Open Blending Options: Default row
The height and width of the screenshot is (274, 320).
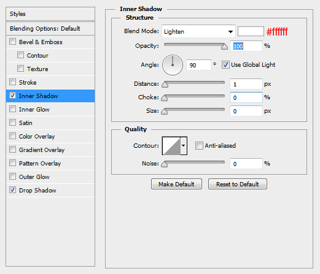tap(50, 28)
